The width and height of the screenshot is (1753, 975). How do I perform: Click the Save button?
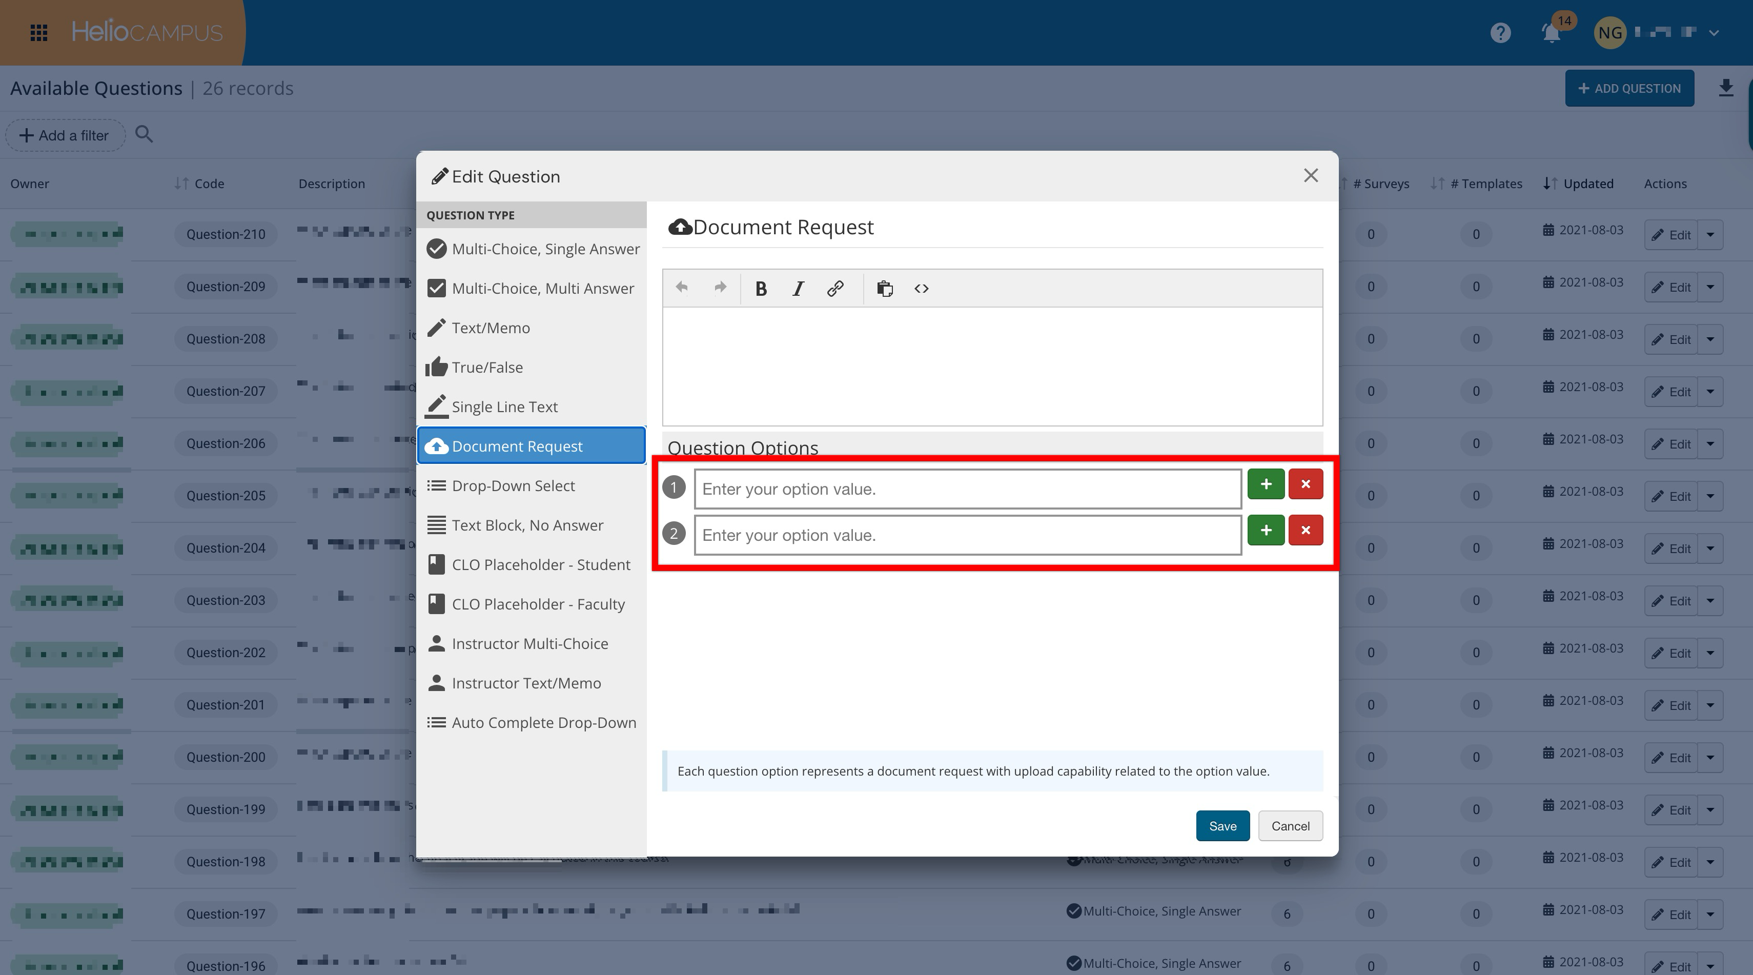click(x=1222, y=826)
